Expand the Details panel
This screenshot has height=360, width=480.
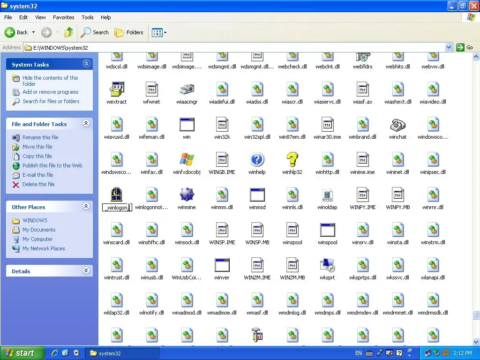[86, 270]
